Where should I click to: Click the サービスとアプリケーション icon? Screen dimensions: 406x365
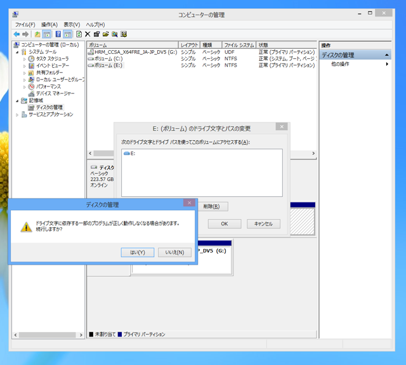click(24, 114)
